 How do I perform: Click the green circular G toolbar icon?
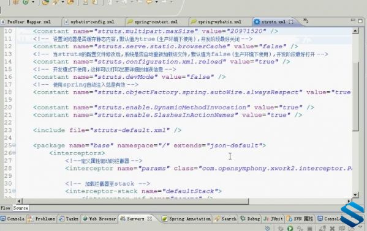point(25,2)
